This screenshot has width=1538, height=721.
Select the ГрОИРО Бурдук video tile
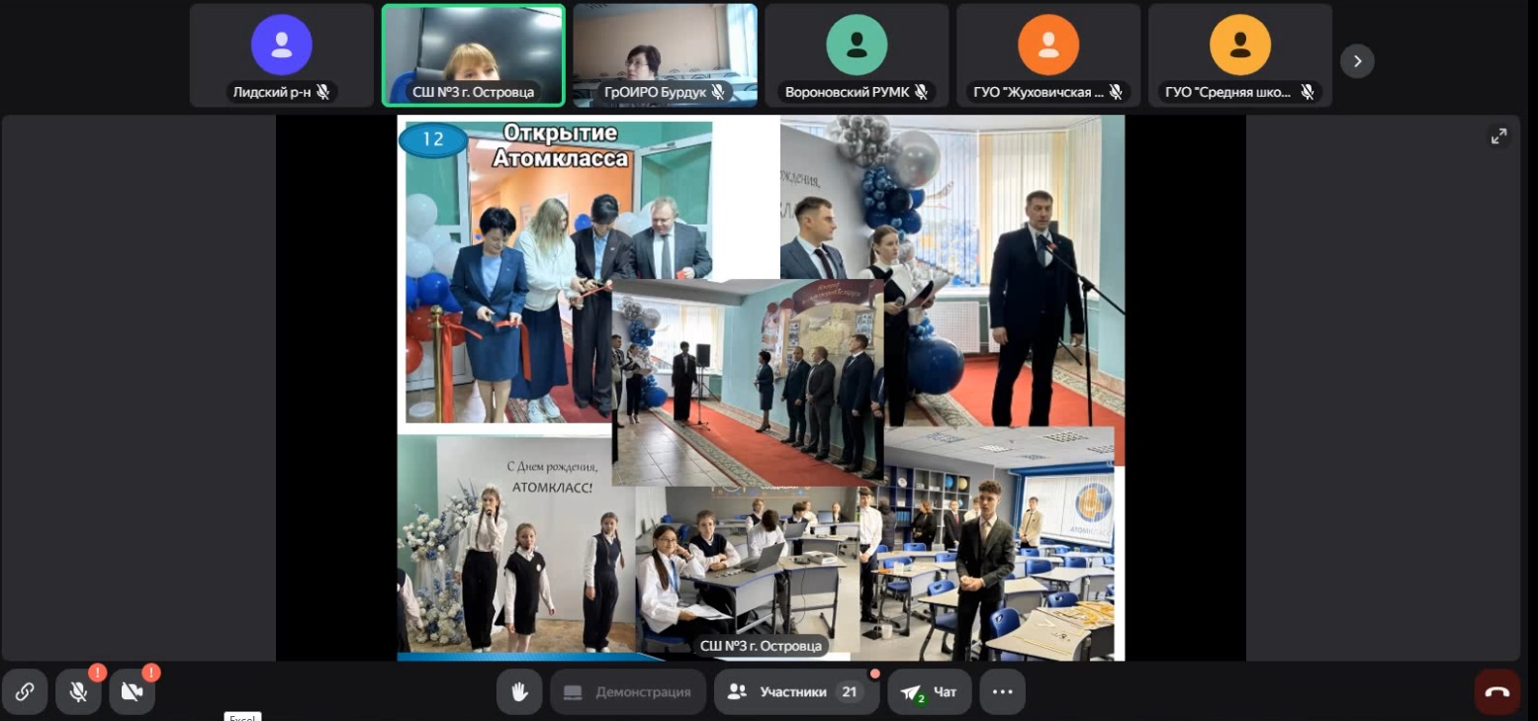(x=665, y=54)
